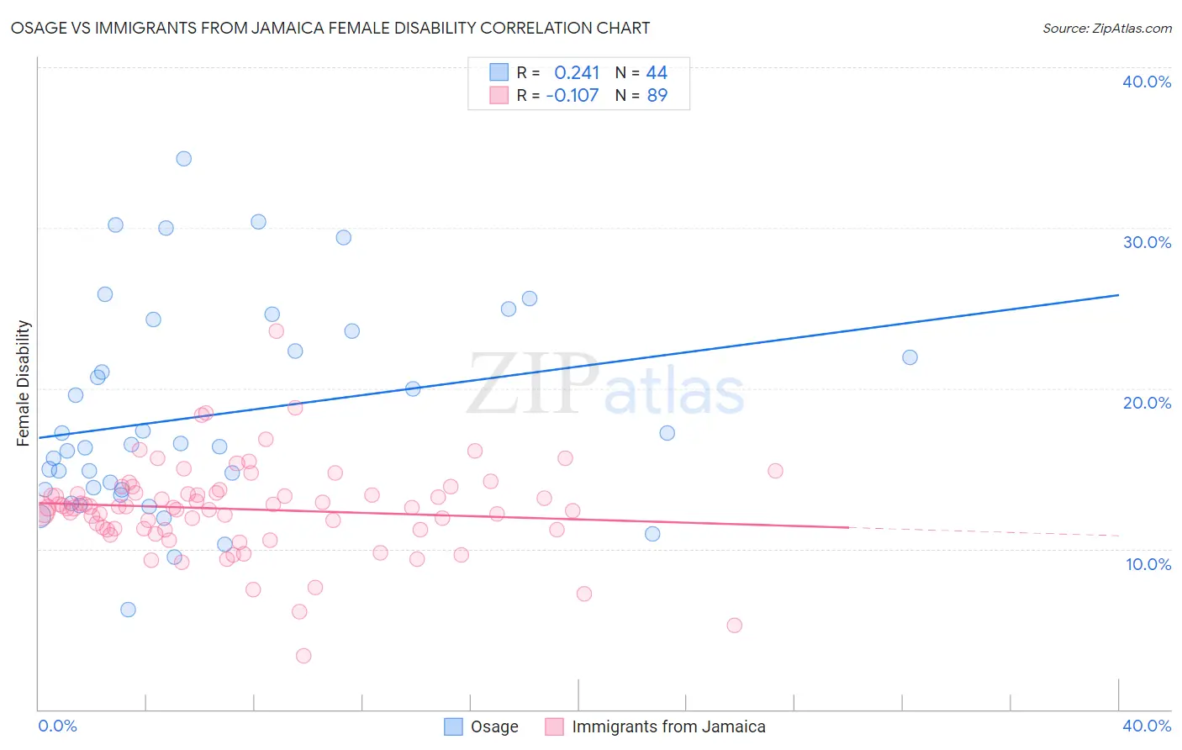1182x750 pixels.
Task: Open the Source: ZipAtlas.com link
Action: pos(1107,28)
